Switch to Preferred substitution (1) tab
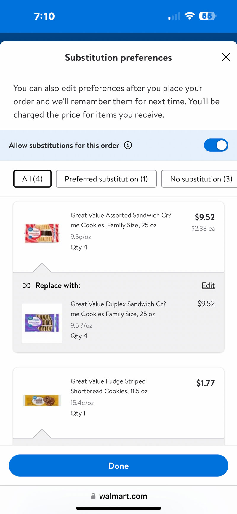The image size is (237, 514). pos(106,179)
